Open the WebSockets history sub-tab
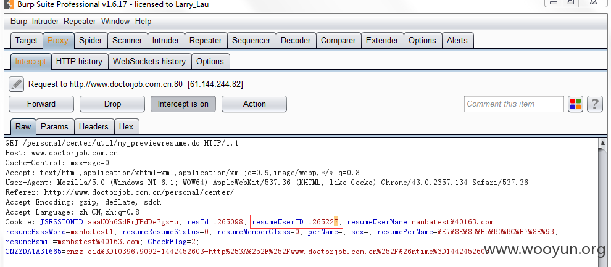 149,62
